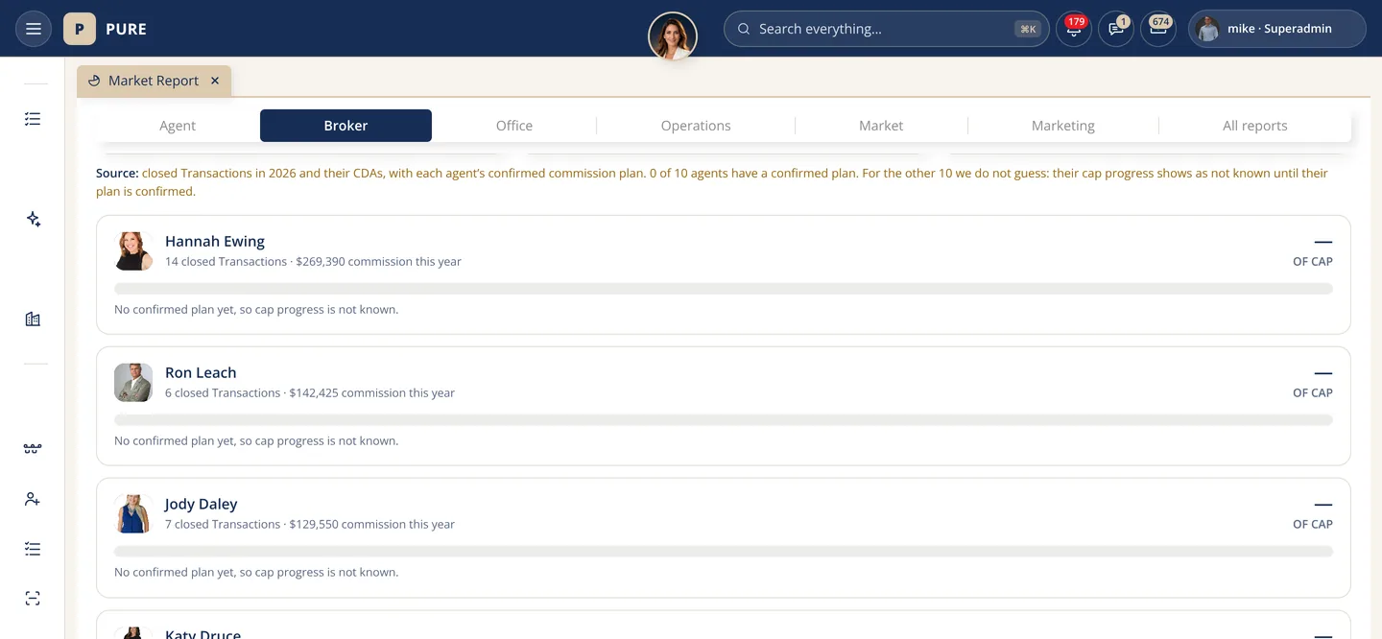
Task: Click Hannah Ewing's OF CAP indicator
Action: click(x=1313, y=252)
